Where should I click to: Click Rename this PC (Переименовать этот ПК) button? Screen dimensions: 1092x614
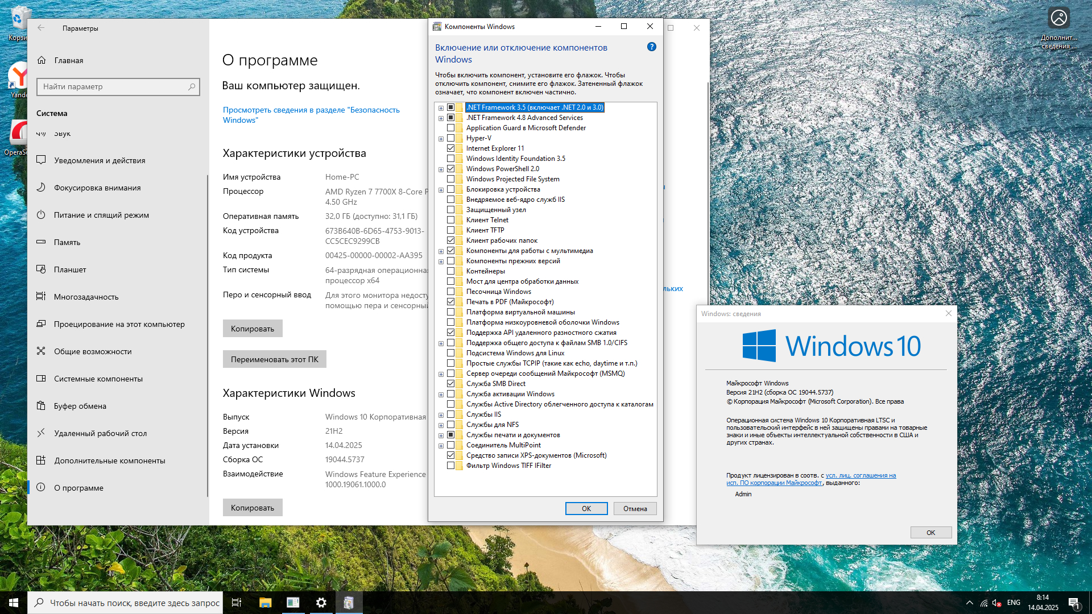coord(274,359)
